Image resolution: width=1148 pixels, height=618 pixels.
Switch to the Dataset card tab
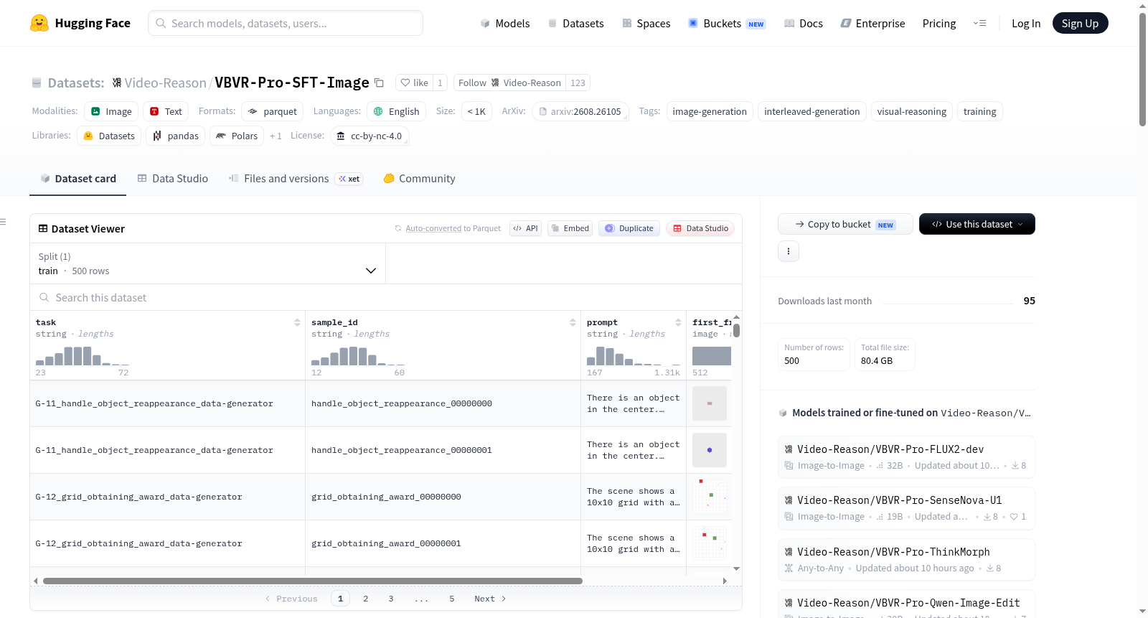pyautogui.click(x=78, y=179)
